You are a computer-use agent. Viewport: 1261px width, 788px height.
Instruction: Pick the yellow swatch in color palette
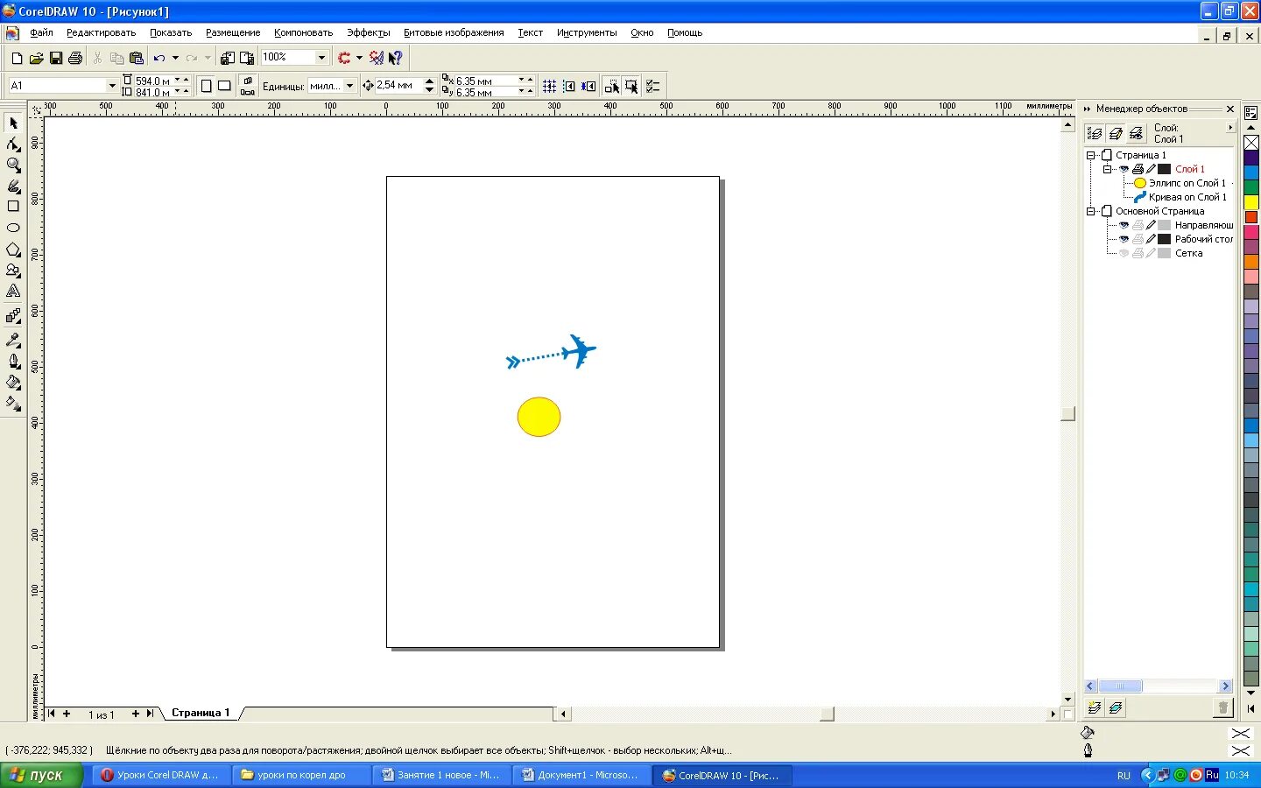click(1251, 202)
